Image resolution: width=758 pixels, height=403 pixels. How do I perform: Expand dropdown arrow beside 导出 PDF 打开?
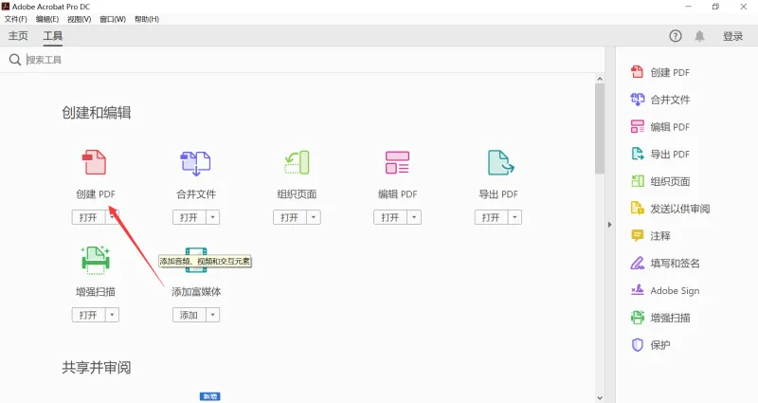point(514,217)
